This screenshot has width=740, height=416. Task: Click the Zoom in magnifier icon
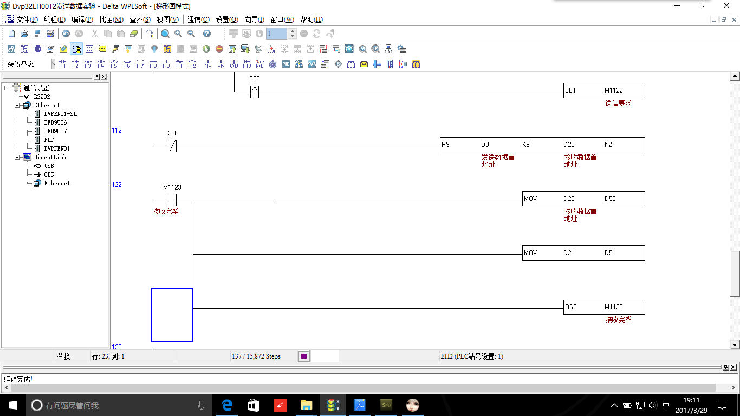point(178,34)
